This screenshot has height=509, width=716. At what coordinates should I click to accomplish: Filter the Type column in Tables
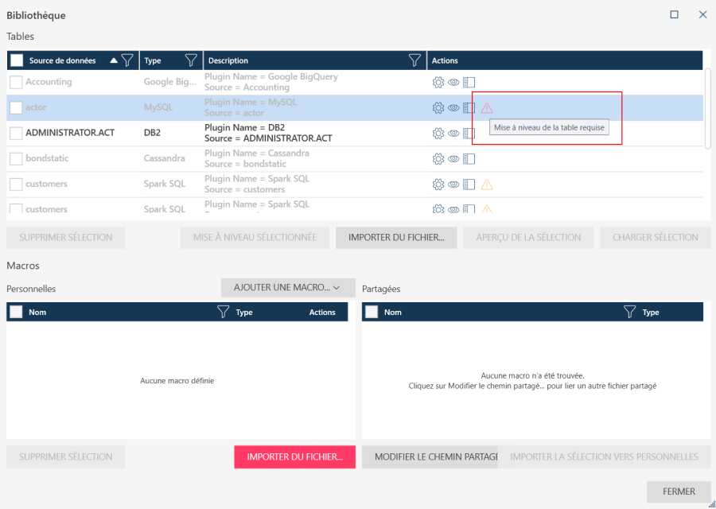click(x=191, y=60)
